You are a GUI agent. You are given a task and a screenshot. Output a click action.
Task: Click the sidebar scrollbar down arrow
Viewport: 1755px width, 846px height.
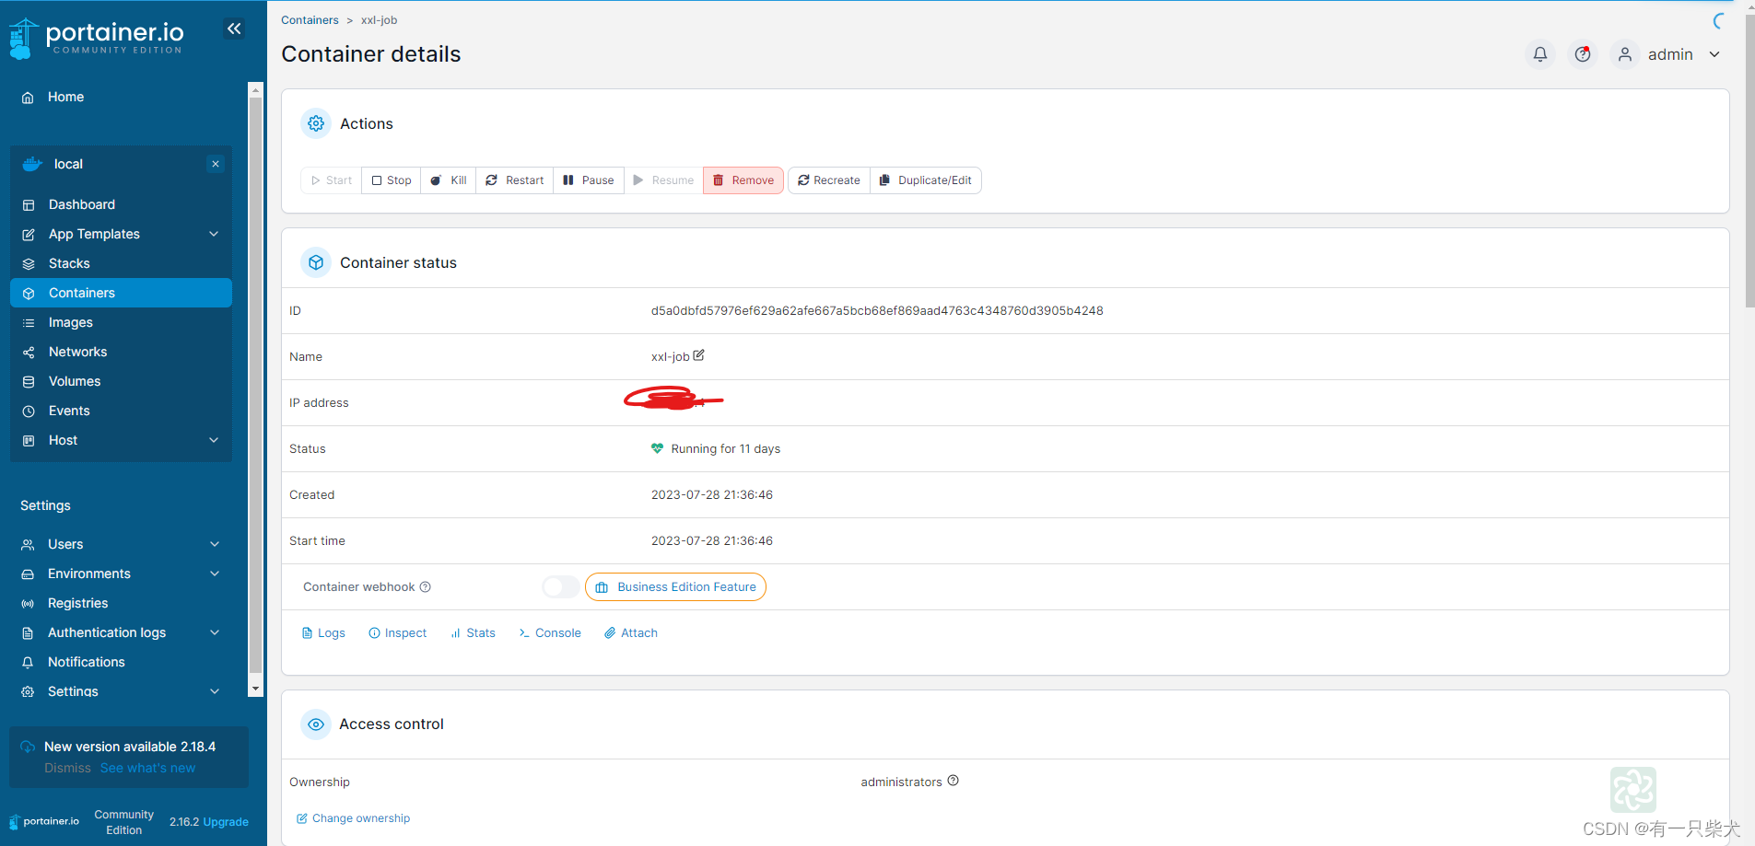256,689
